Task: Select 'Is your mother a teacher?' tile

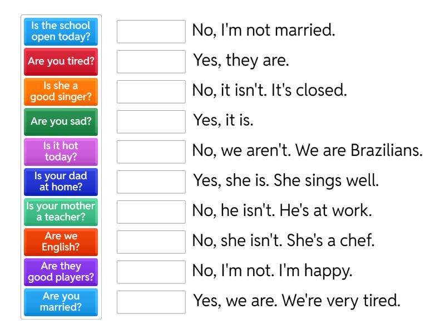Action: pos(61,212)
